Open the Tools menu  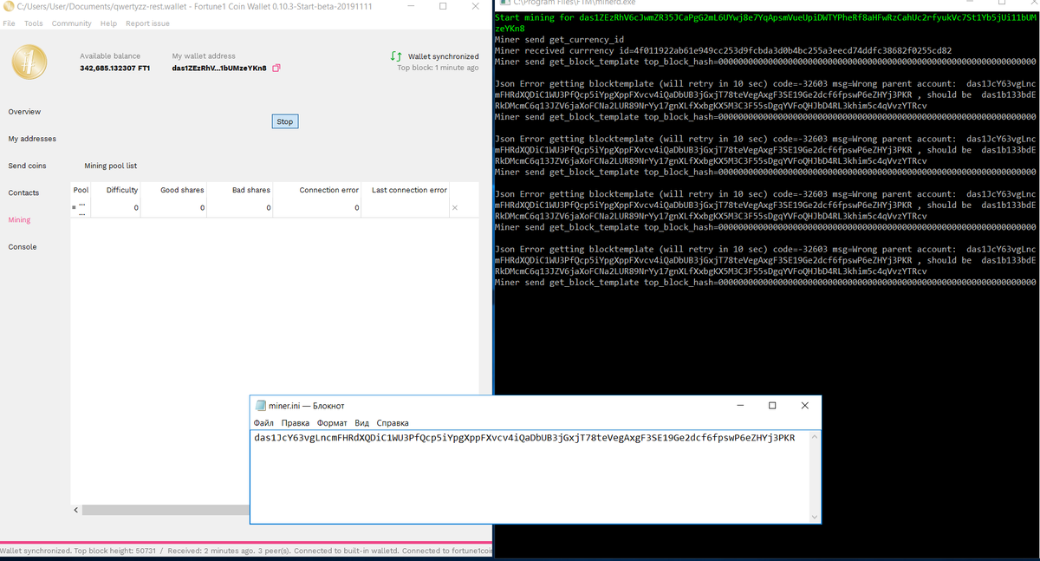click(x=34, y=23)
